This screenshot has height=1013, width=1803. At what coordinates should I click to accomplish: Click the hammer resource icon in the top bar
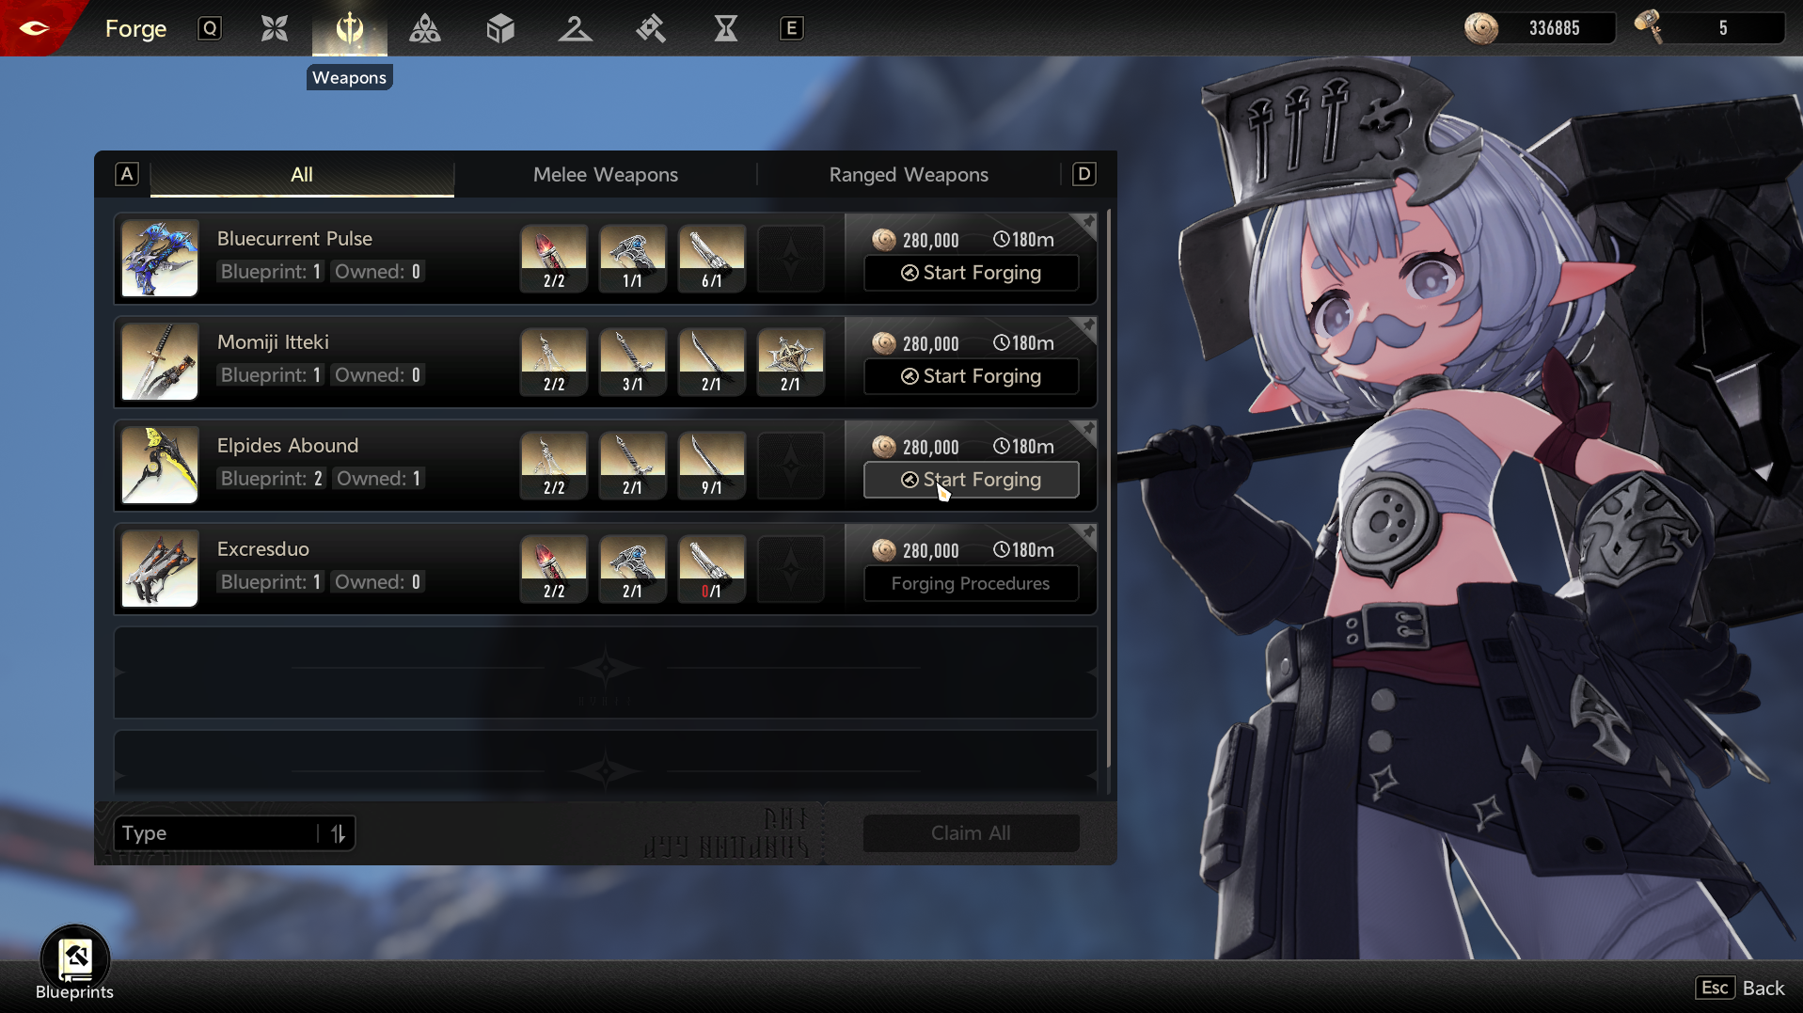(1649, 26)
